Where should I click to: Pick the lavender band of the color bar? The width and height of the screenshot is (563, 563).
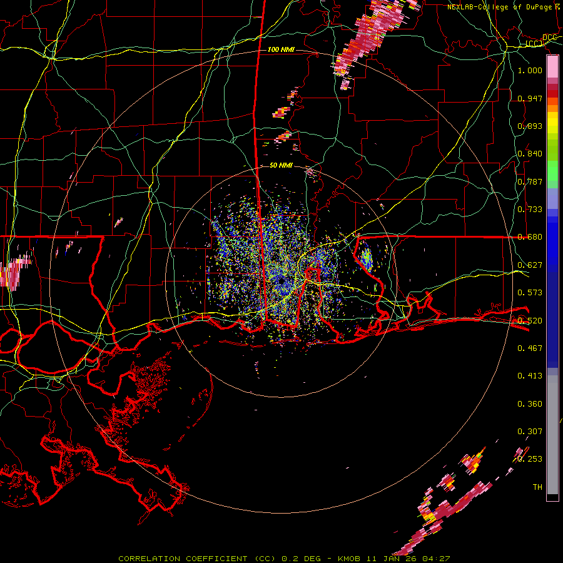click(x=552, y=198)
